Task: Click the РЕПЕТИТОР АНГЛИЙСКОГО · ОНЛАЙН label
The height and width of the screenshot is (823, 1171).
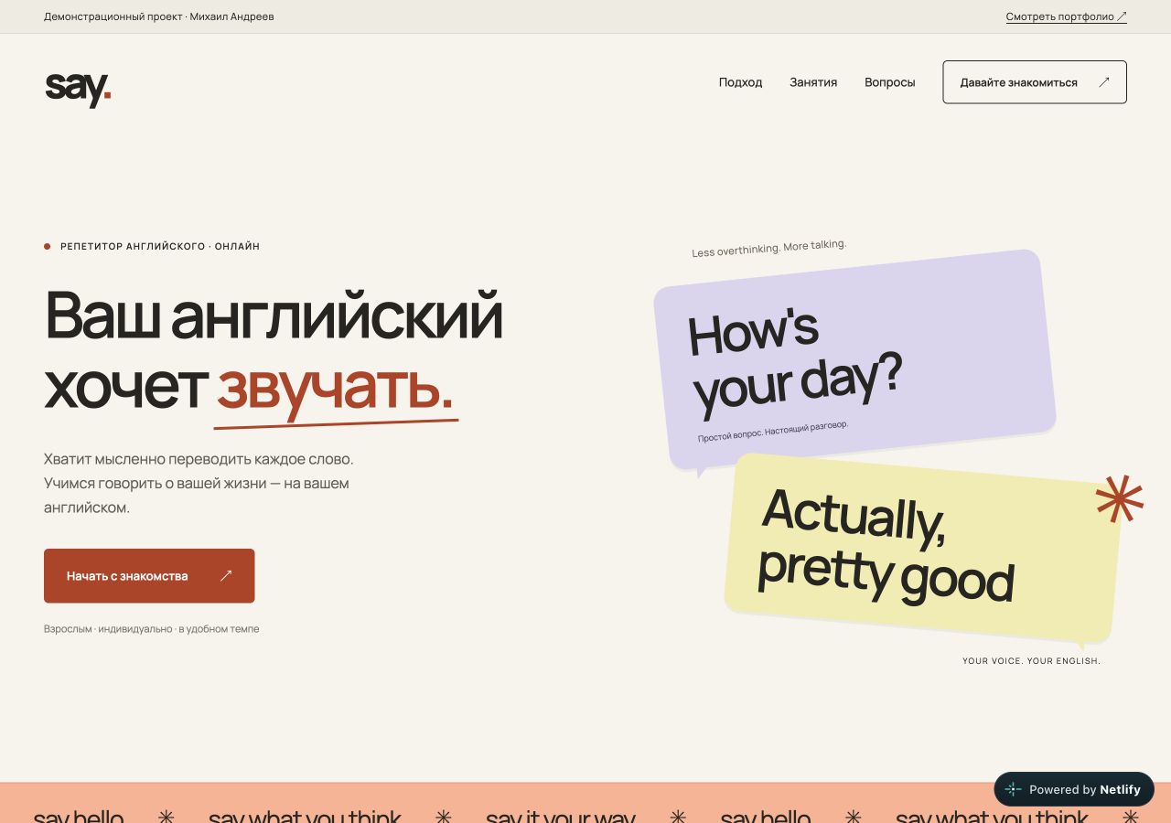Action: pos(160,246)
